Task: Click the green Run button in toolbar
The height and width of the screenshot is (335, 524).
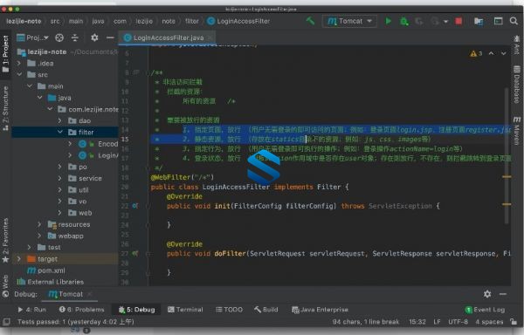Action: coord(388,21)
